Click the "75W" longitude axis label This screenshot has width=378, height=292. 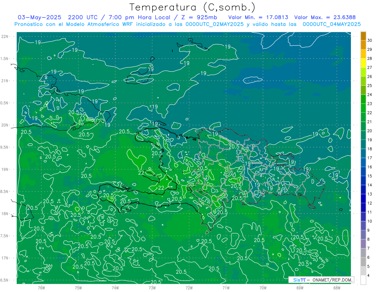[78, 288]
